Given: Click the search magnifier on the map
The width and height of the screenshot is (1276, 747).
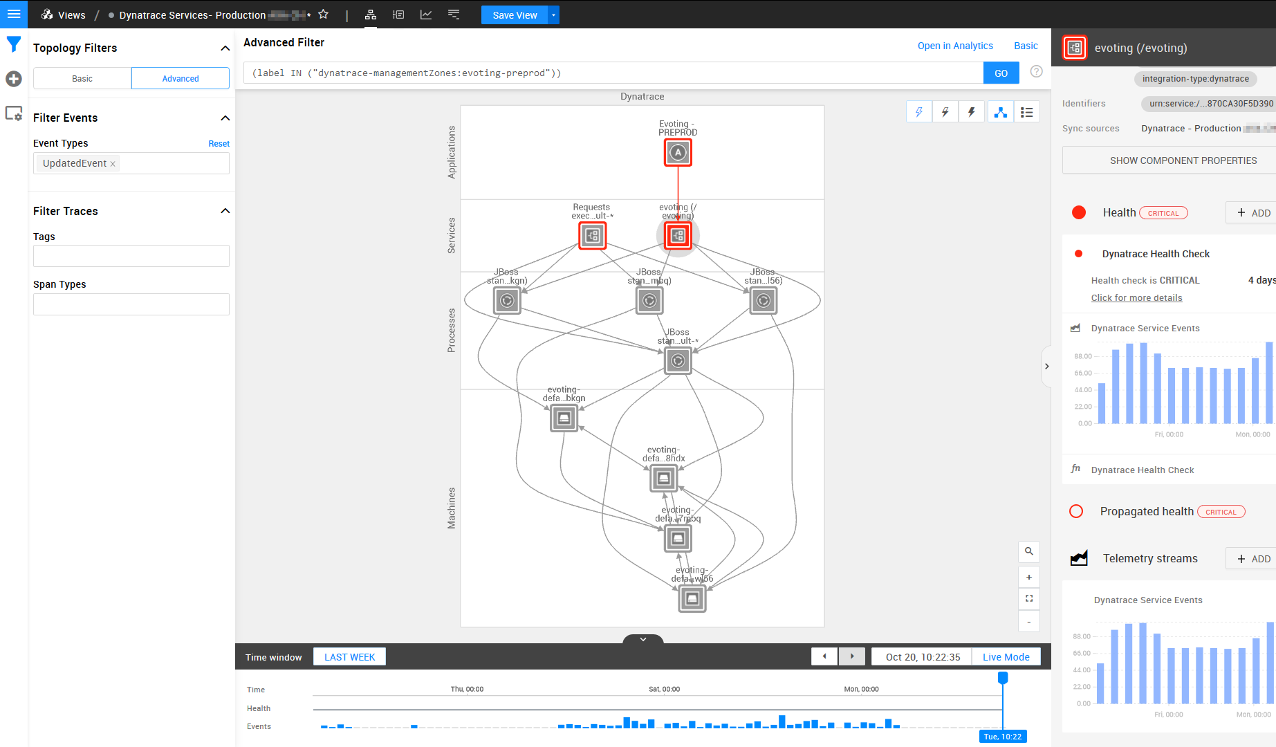Looking at the screenshot, I should (1029, 551).
